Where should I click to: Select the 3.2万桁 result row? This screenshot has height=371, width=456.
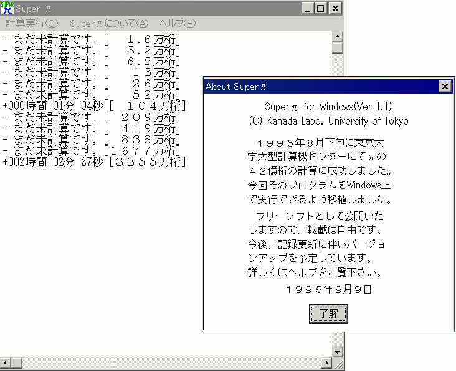[92, 50]
